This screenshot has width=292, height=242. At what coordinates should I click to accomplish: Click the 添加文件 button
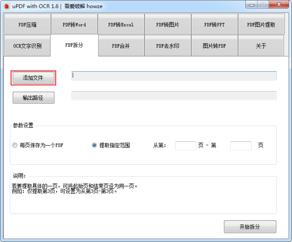[x=33, y=78]
